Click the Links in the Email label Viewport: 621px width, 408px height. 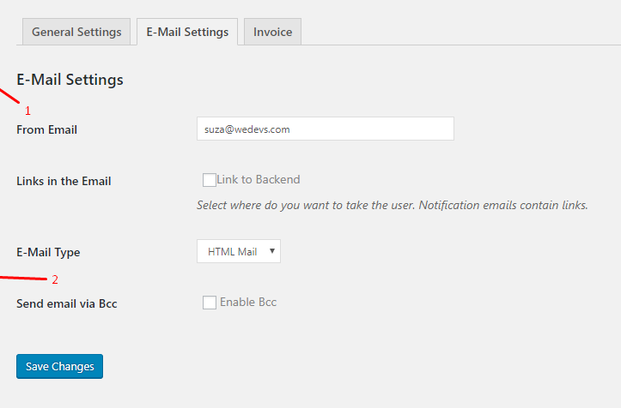(x=64, y=181)
